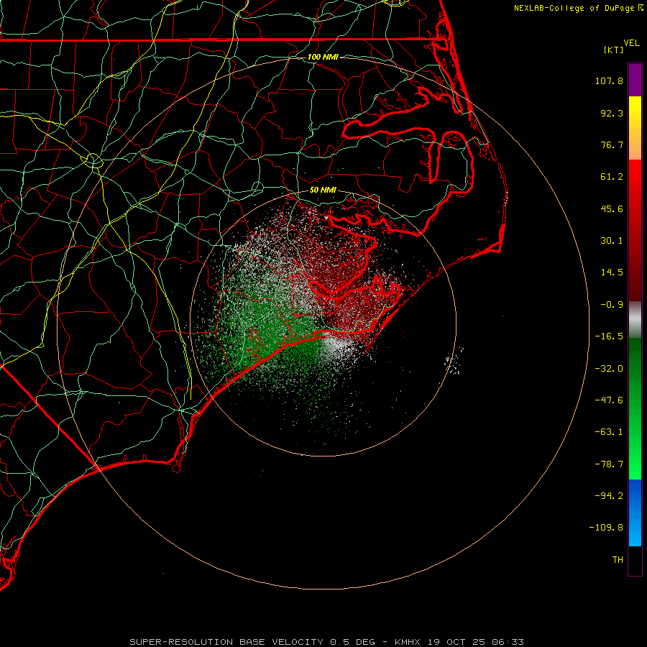Click the [KT] units label

tap(614, 50)
